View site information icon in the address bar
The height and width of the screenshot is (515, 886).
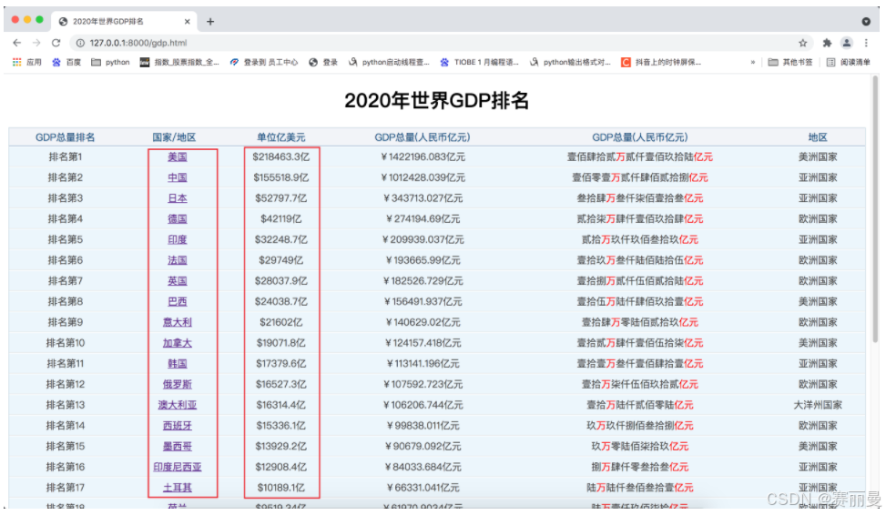(x=80, y=43)
